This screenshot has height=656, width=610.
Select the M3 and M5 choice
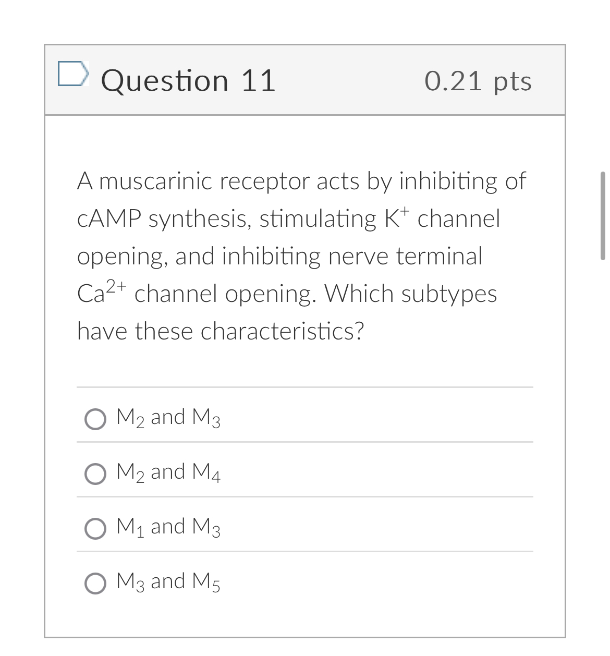(95, 583)
